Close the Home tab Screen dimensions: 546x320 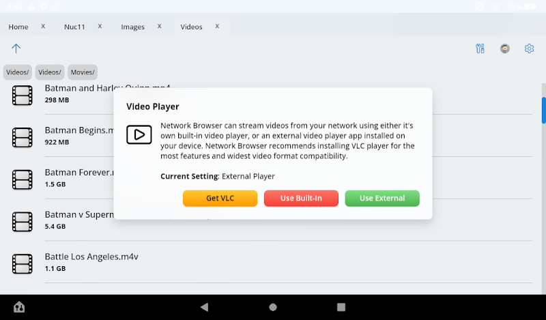coord(43,26)
